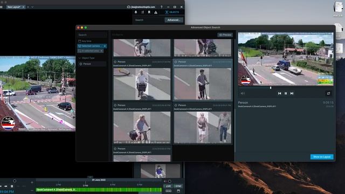Zoom out timeline with minus button
Screen dimensions: 345x194
point(32,190)
